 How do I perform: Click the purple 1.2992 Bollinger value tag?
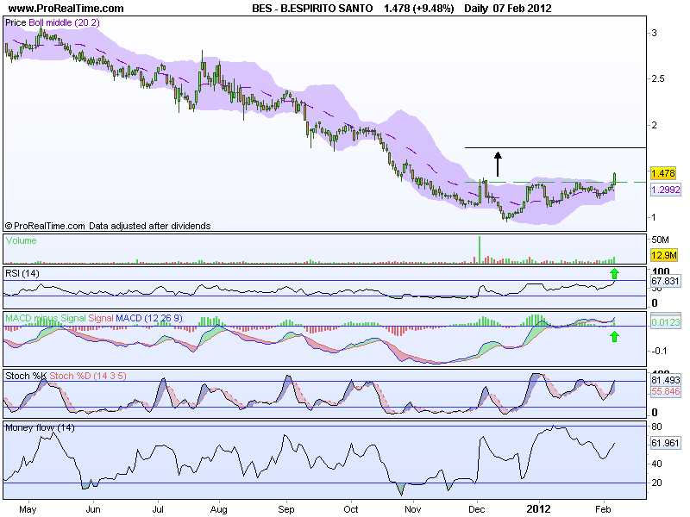pyautogui.click(x=666, y=190)
